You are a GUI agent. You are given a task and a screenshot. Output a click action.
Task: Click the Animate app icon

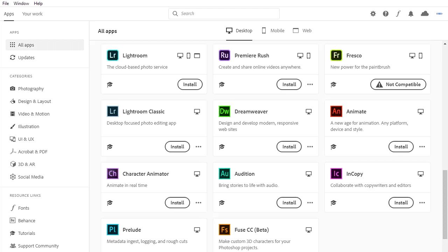click(336, 112)
